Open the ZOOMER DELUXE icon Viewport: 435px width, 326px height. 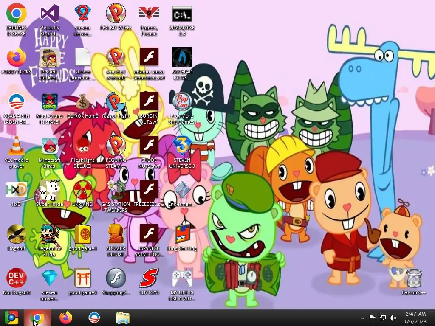[116, 234]
